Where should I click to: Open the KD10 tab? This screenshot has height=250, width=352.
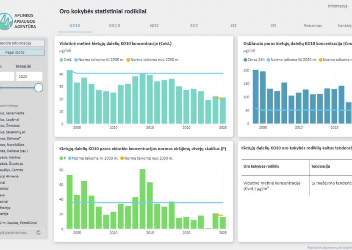[x=75, y=25]
